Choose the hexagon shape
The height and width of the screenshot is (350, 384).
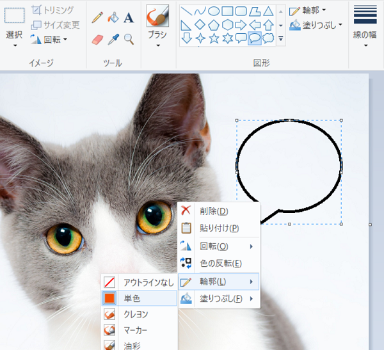pyautogui.click(x=227, y=25)
